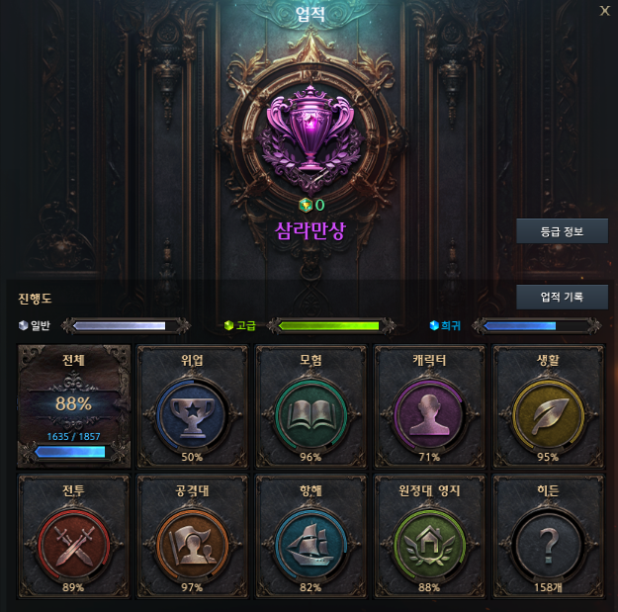
Task: Open the 히든 question mark icon
Action: pyautogui.click(x=548, y=546)
